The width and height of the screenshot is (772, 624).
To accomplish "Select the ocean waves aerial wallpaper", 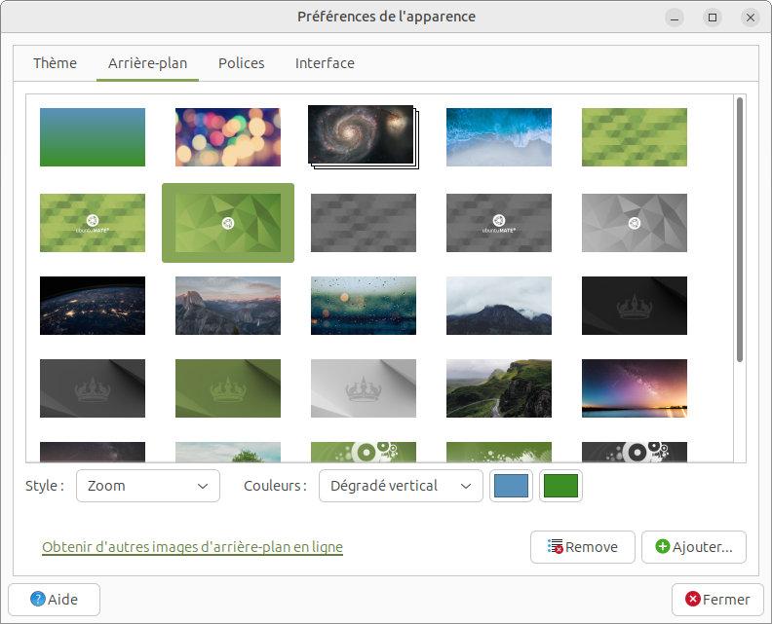I will coord(498,137).
